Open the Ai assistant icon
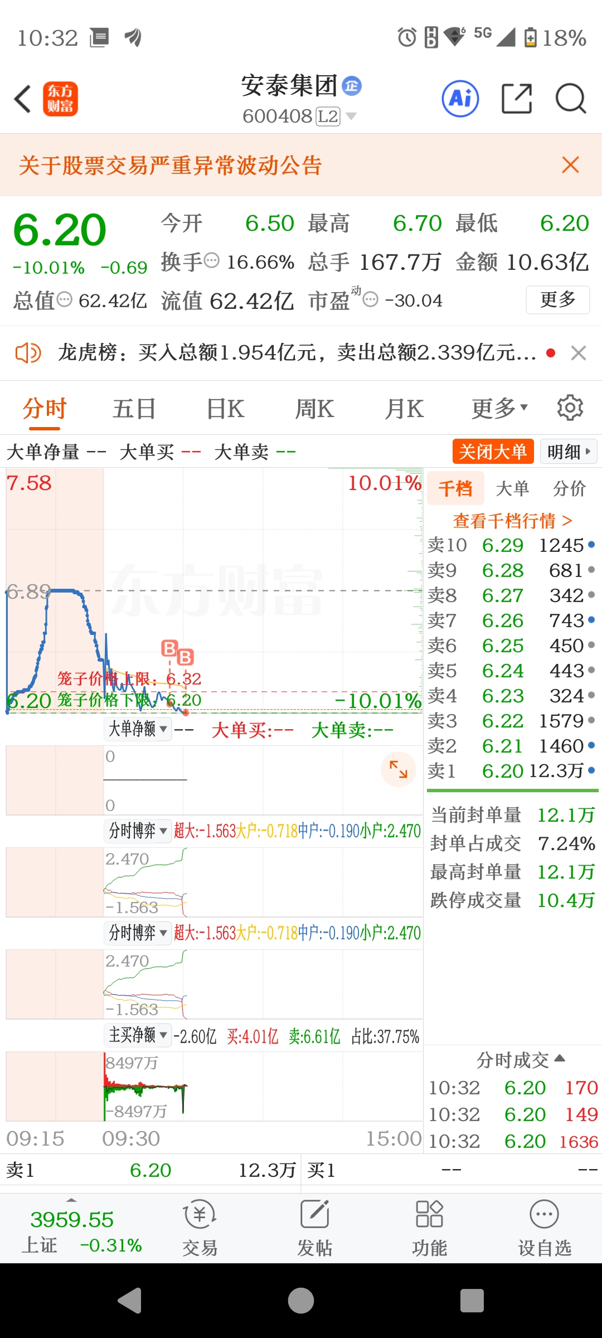Image resolution: width=602 pixels, height=1338 pixels. (460, 99)
